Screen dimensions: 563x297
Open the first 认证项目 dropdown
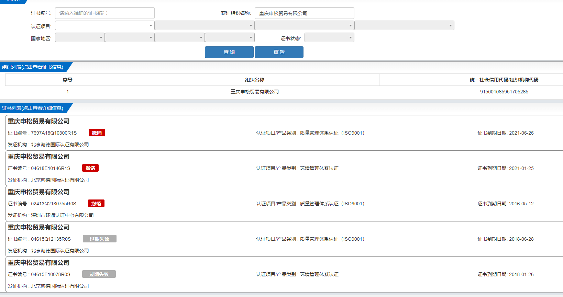pos(104,25)
